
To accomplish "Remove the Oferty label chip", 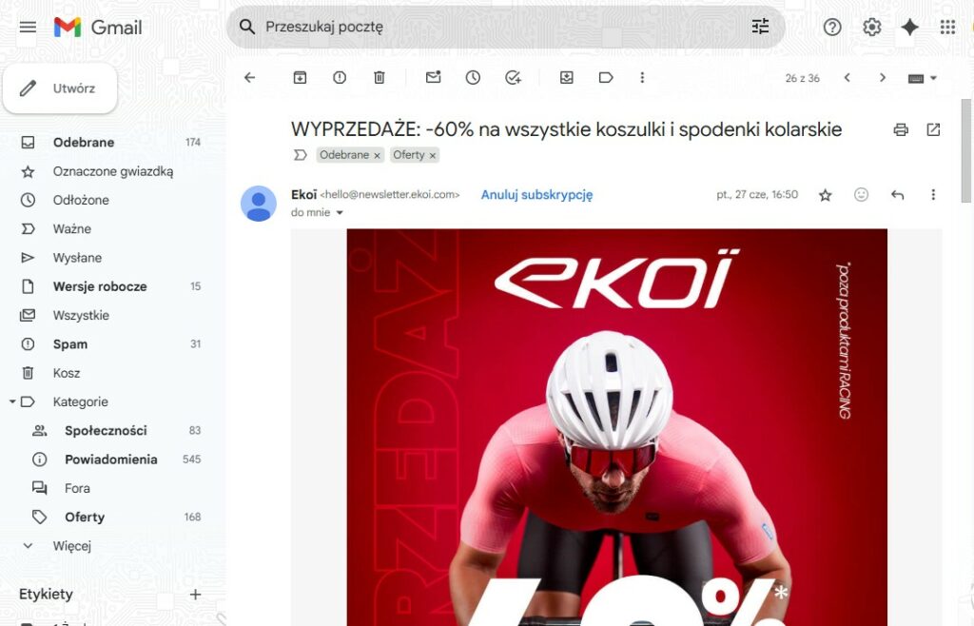I will (x=433, y=156).
